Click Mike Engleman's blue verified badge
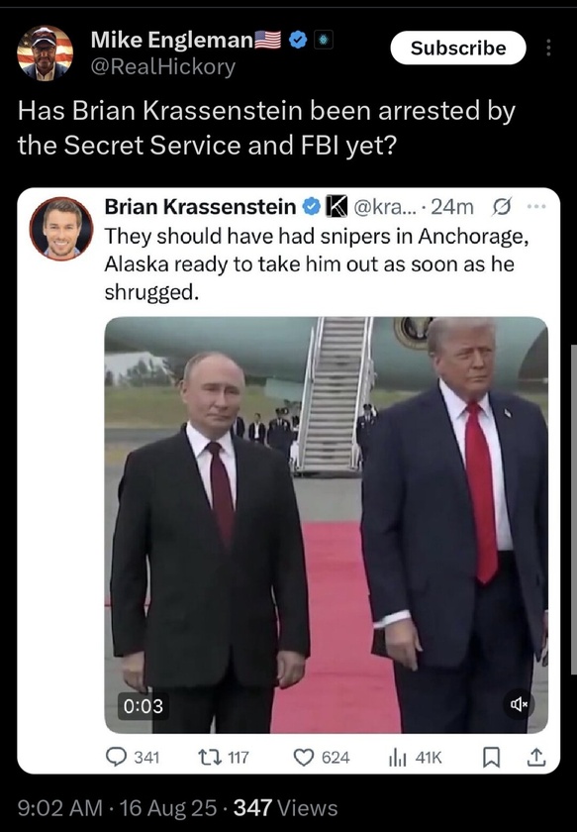The image size is (577, 832). tap(298, 40)
